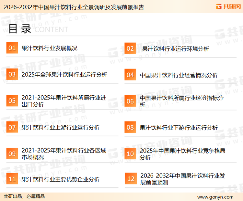Go to 果汁饮料行业下游行业运行分析

179,128
